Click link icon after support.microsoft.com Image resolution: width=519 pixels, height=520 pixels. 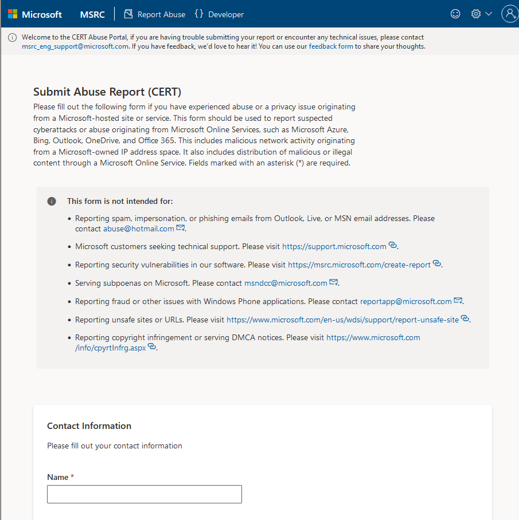pyautogui.click(x=392, y=246)
